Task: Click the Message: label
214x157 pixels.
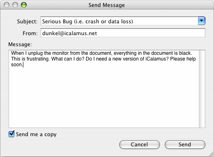Action: pos(20,44)
